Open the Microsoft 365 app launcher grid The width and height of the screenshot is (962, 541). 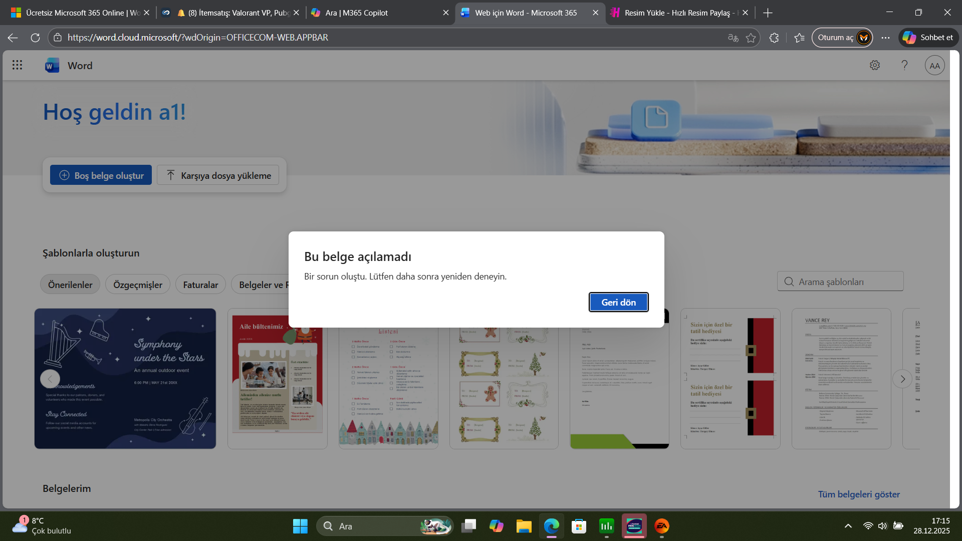point(17,65)
